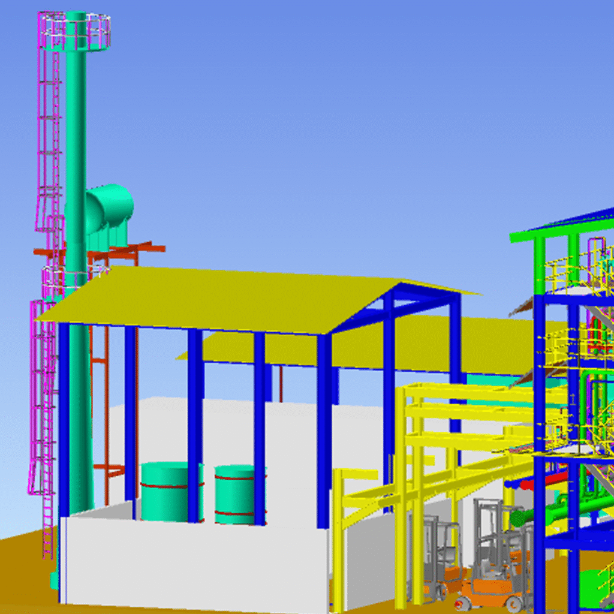This screenshot has width=614, height=614.
Task: Select the horizontal green vessel beside the stack
Action: pos(111,207)
